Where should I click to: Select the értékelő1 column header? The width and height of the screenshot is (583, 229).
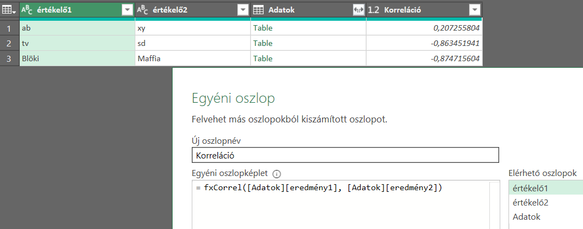coord(77,10)
